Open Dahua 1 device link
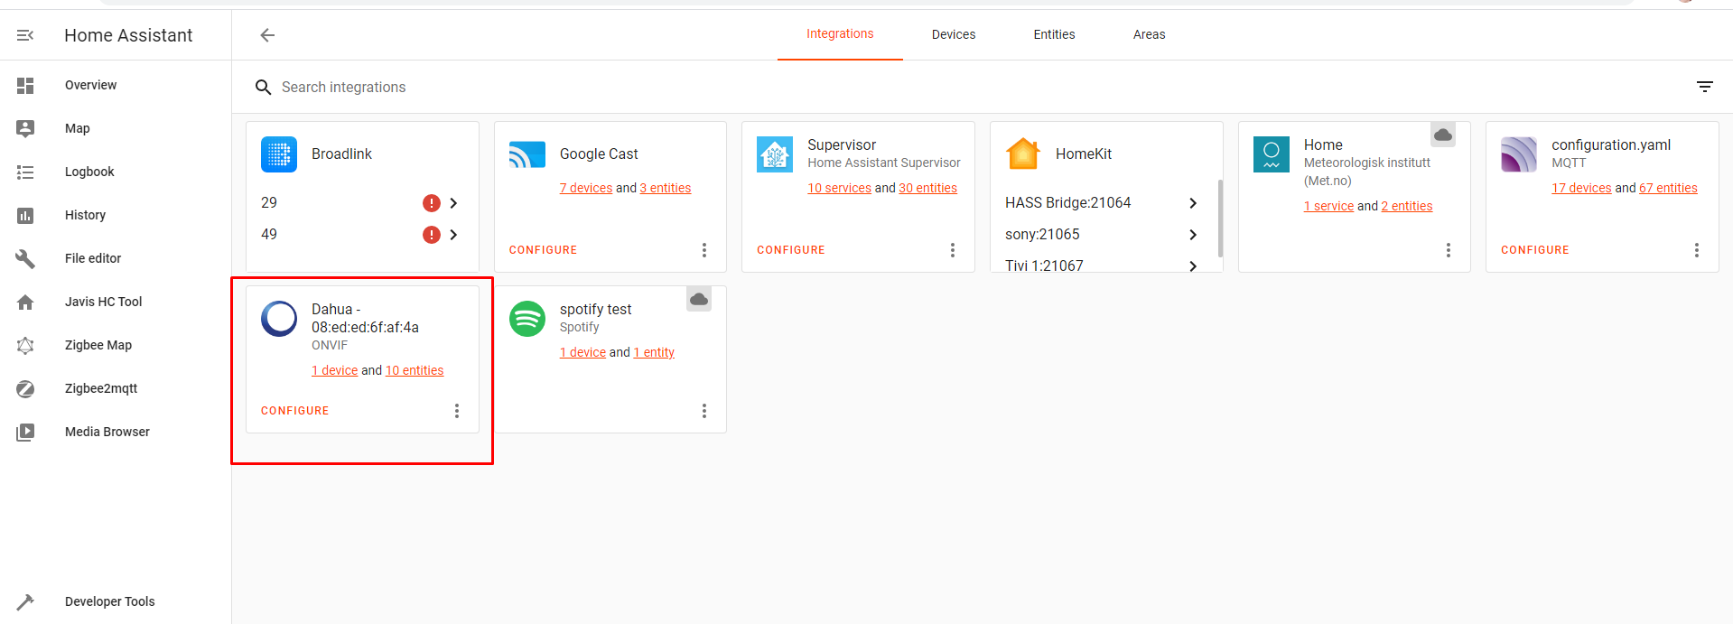 coord(335,370)
